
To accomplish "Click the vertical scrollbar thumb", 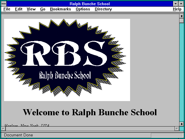I will point(182,21).
